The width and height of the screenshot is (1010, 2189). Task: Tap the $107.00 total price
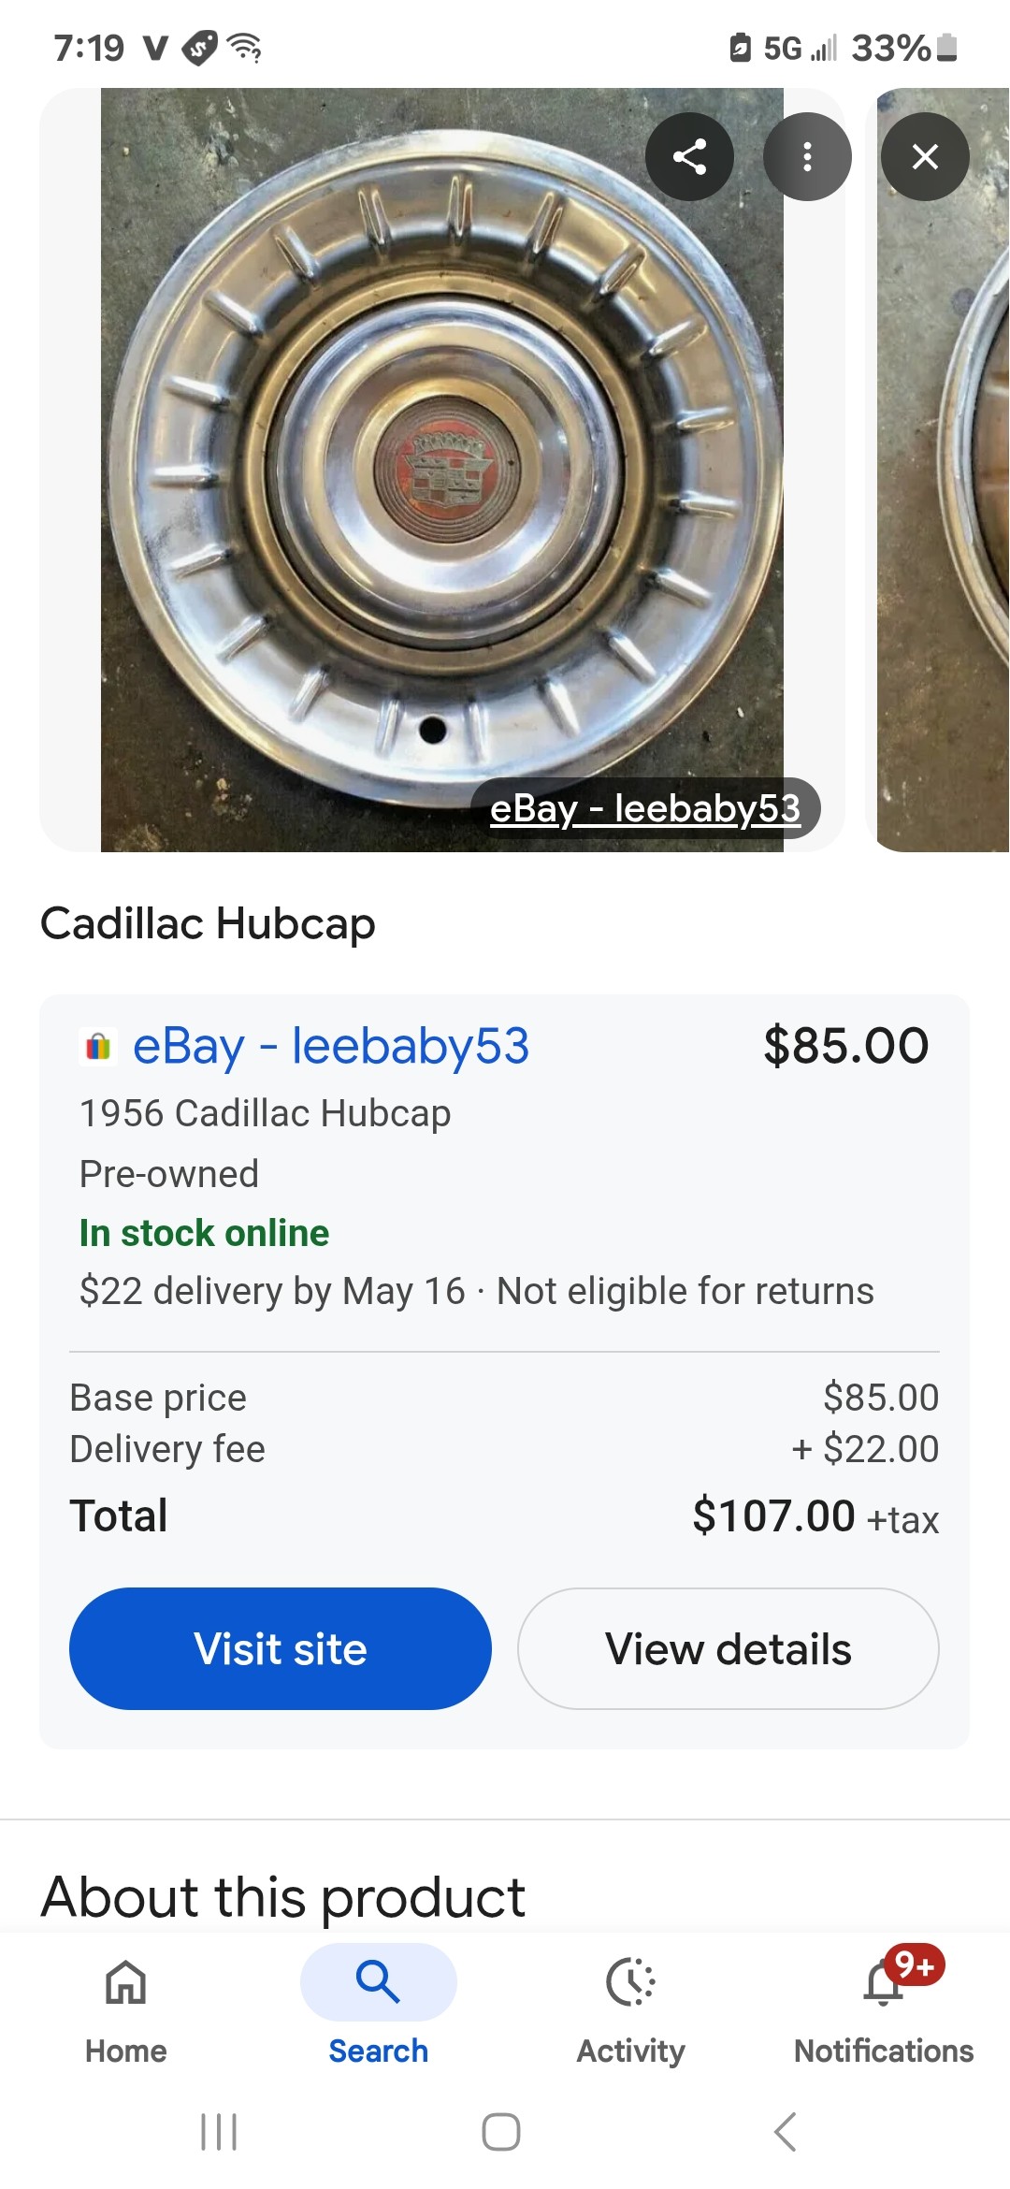coord(773,1515)
